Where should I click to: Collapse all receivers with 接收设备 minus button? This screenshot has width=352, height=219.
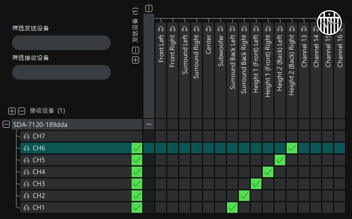pos(21,111)
